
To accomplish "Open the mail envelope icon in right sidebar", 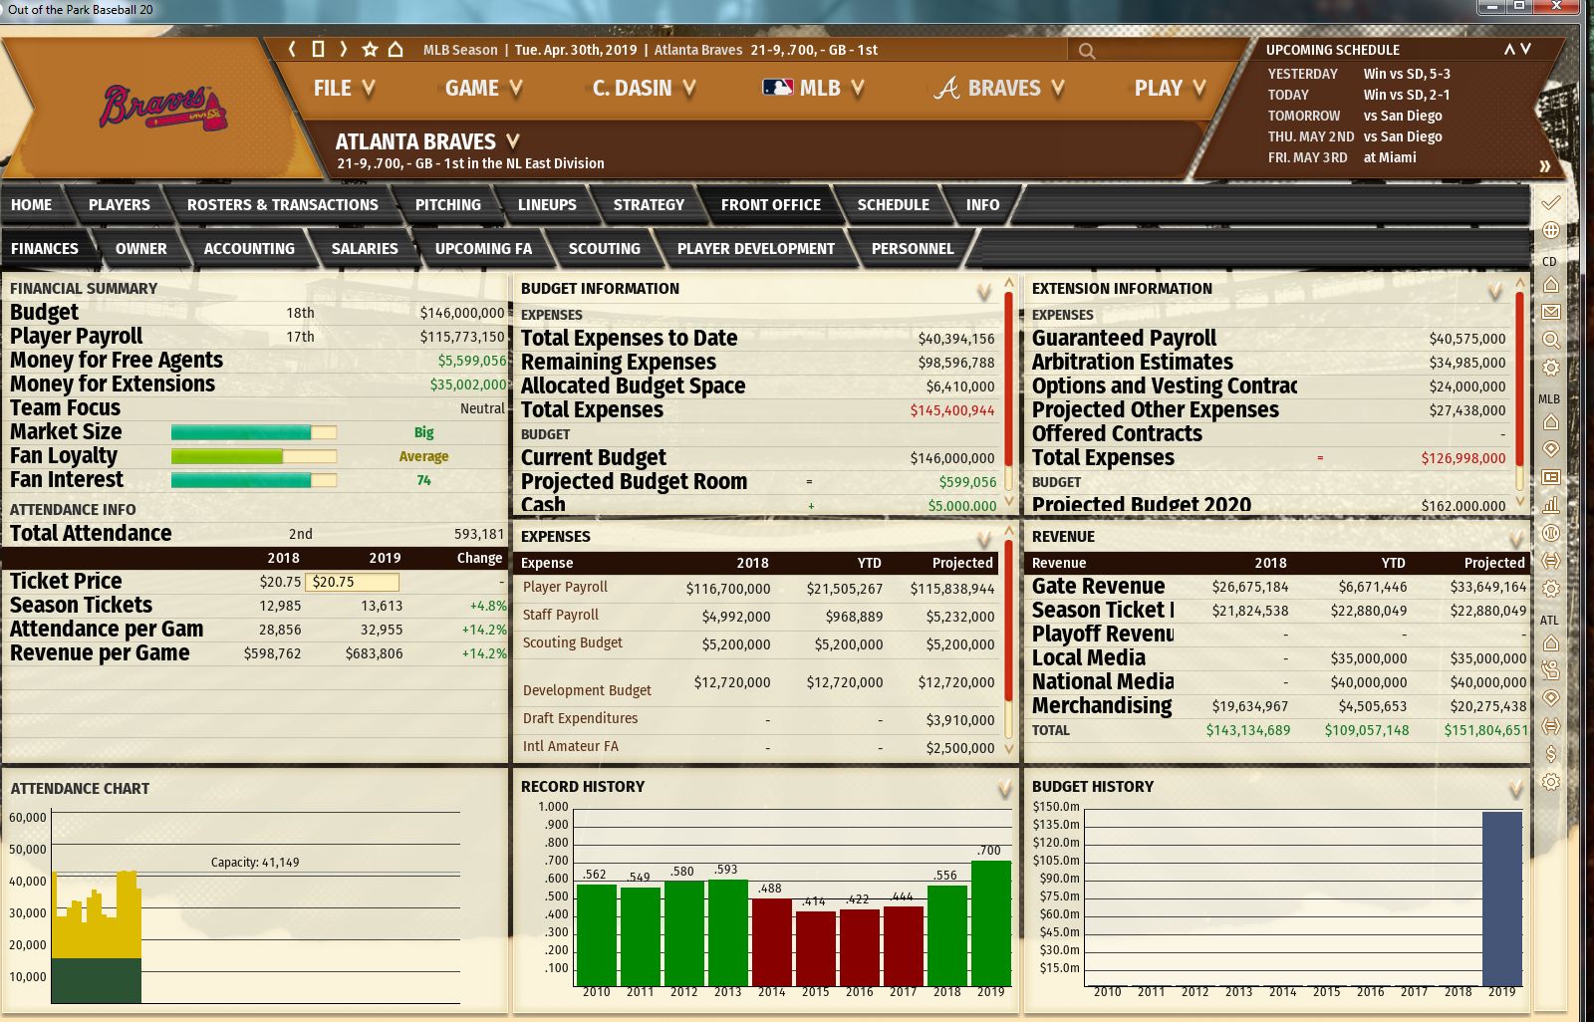I will 1551,312.
